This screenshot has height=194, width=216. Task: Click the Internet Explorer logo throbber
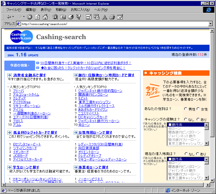click(x=208, y=10)
